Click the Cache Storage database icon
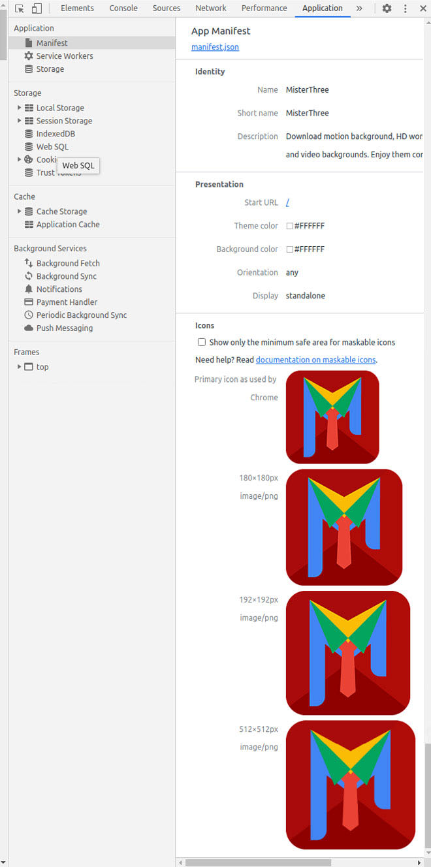This screenshot has width=431, height=867. pyautogui.click(x=29, y=212)
